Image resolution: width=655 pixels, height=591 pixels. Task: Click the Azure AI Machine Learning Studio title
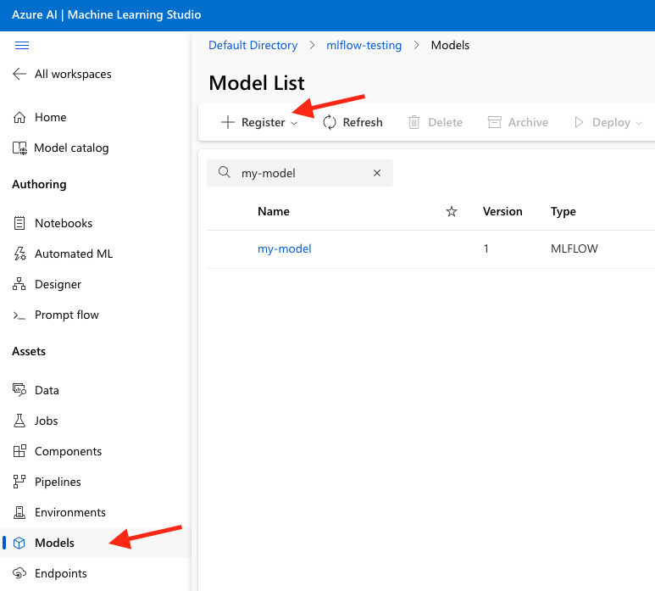pyautogui.click(x=107, y=14)
